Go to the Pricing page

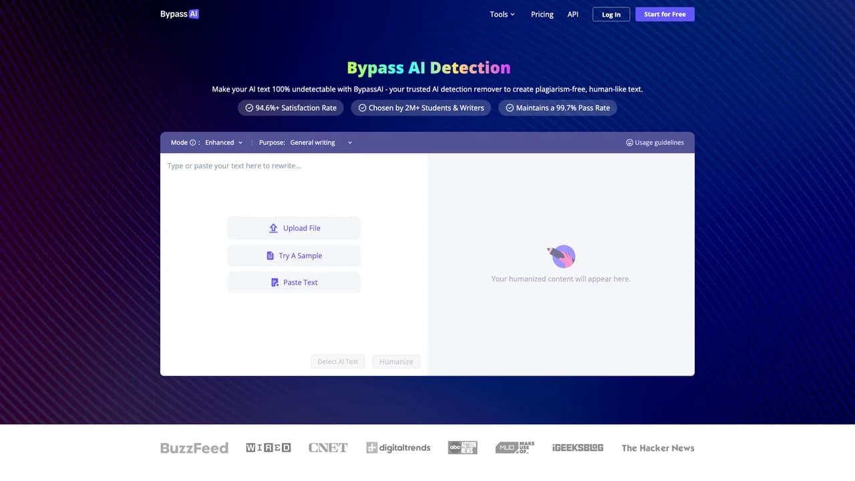pos(542,14)
